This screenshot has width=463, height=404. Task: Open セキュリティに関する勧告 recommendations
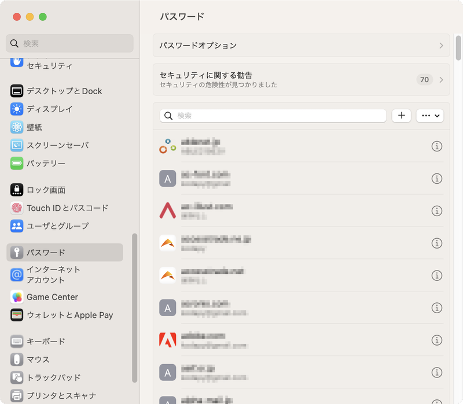[x=301, y=79]
